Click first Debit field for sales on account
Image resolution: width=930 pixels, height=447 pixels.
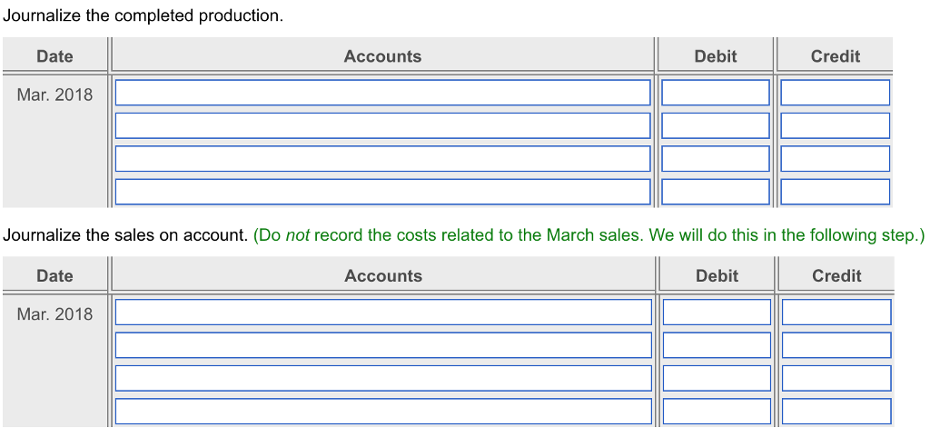click(x=717, y=313)
